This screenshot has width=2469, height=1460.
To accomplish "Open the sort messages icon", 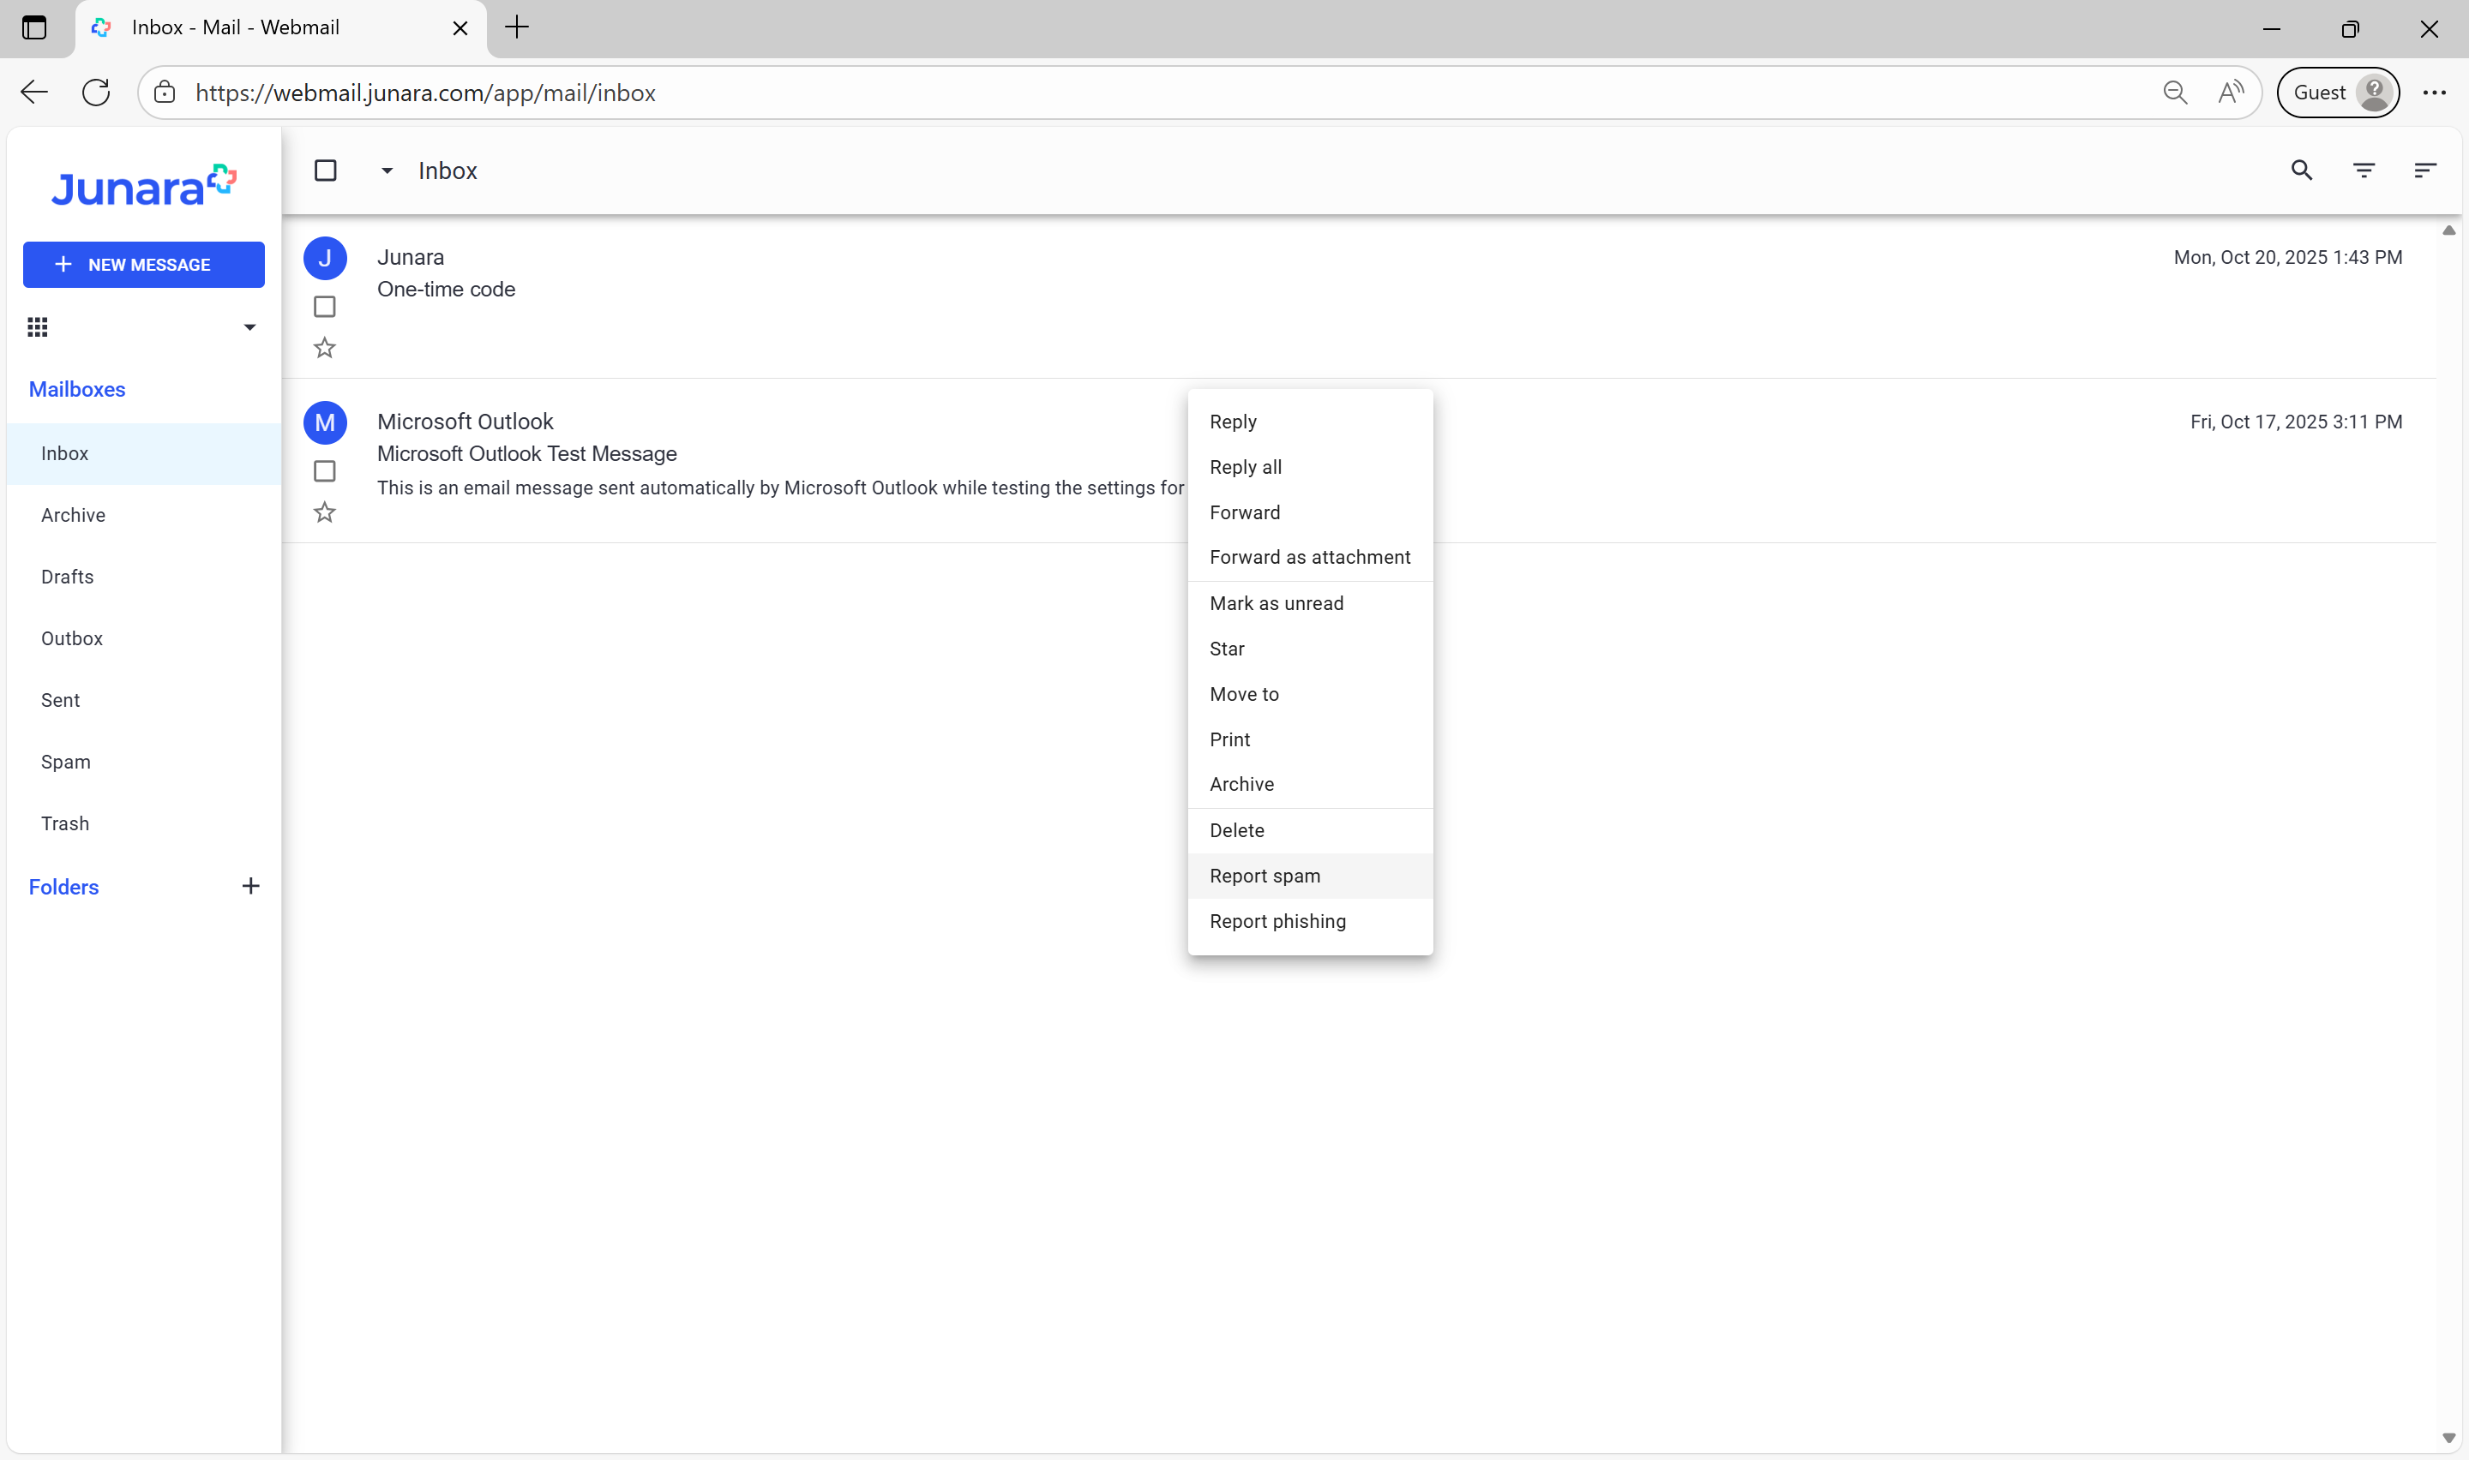I will [2424, 171].
